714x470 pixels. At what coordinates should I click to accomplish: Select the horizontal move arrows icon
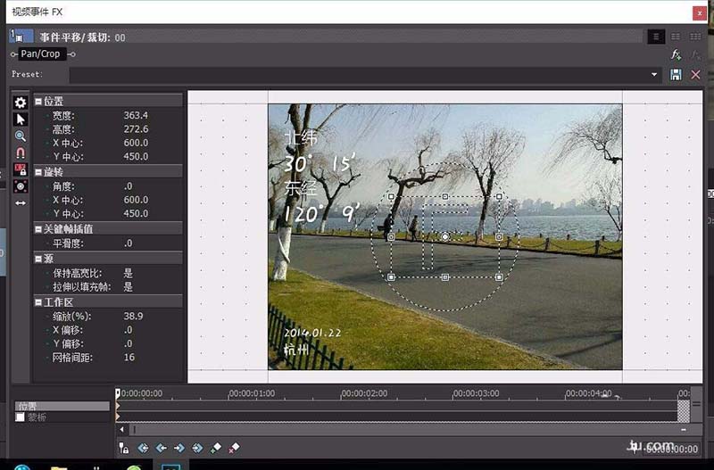click(20, 203)
